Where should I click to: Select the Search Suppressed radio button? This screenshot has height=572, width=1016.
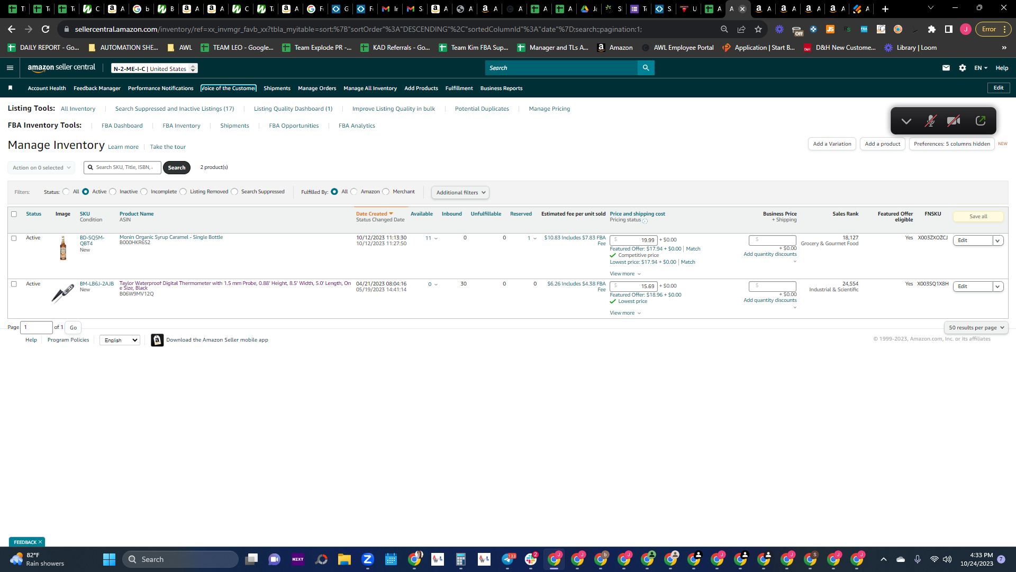point(234,192)
